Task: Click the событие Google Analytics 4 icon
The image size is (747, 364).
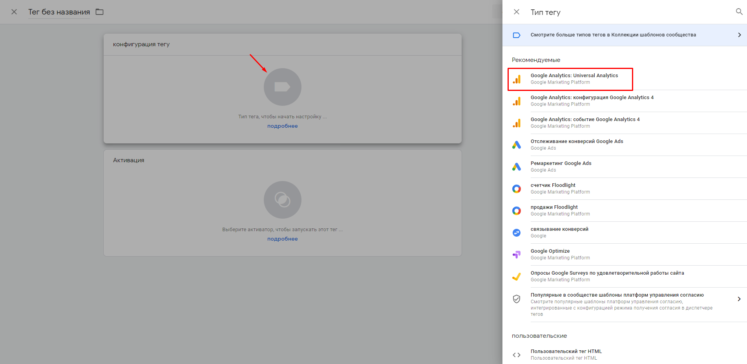Action: click(x=517, y=123)
